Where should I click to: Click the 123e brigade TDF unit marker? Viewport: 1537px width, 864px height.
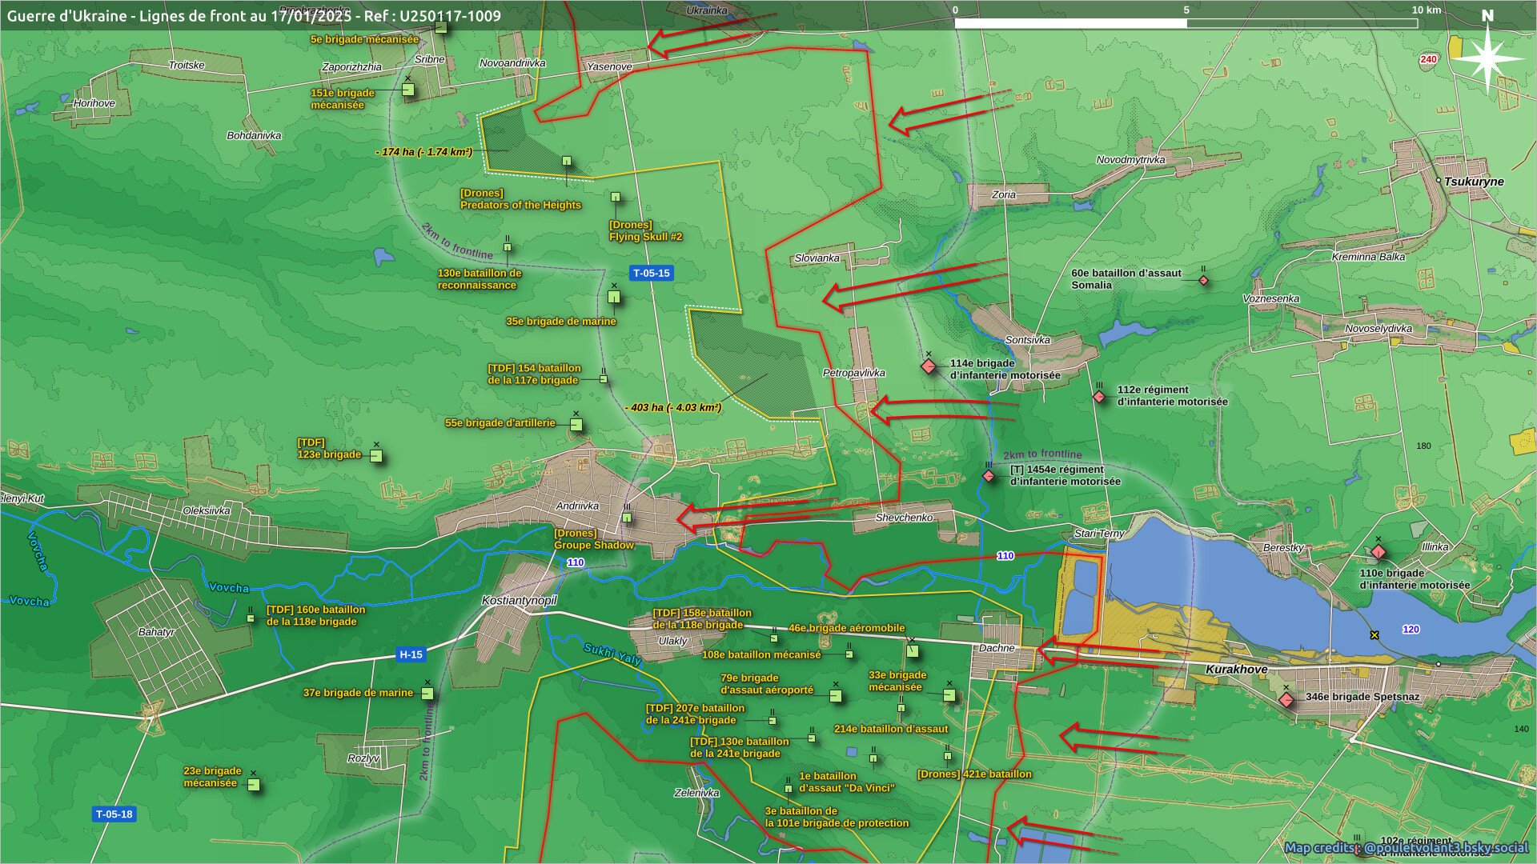(376, 456)
